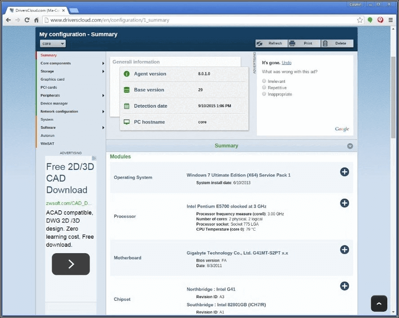
Task: Click the green extension icon in toolbar
Action: click(370, 20)
